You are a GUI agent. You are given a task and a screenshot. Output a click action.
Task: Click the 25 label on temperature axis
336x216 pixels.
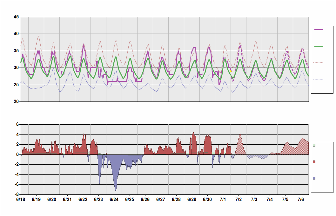(x=16, y=85)
